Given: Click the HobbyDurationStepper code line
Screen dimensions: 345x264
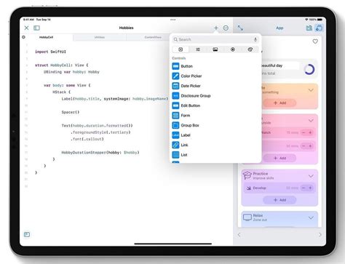Looking at the screenshot, I should point(100,153).
